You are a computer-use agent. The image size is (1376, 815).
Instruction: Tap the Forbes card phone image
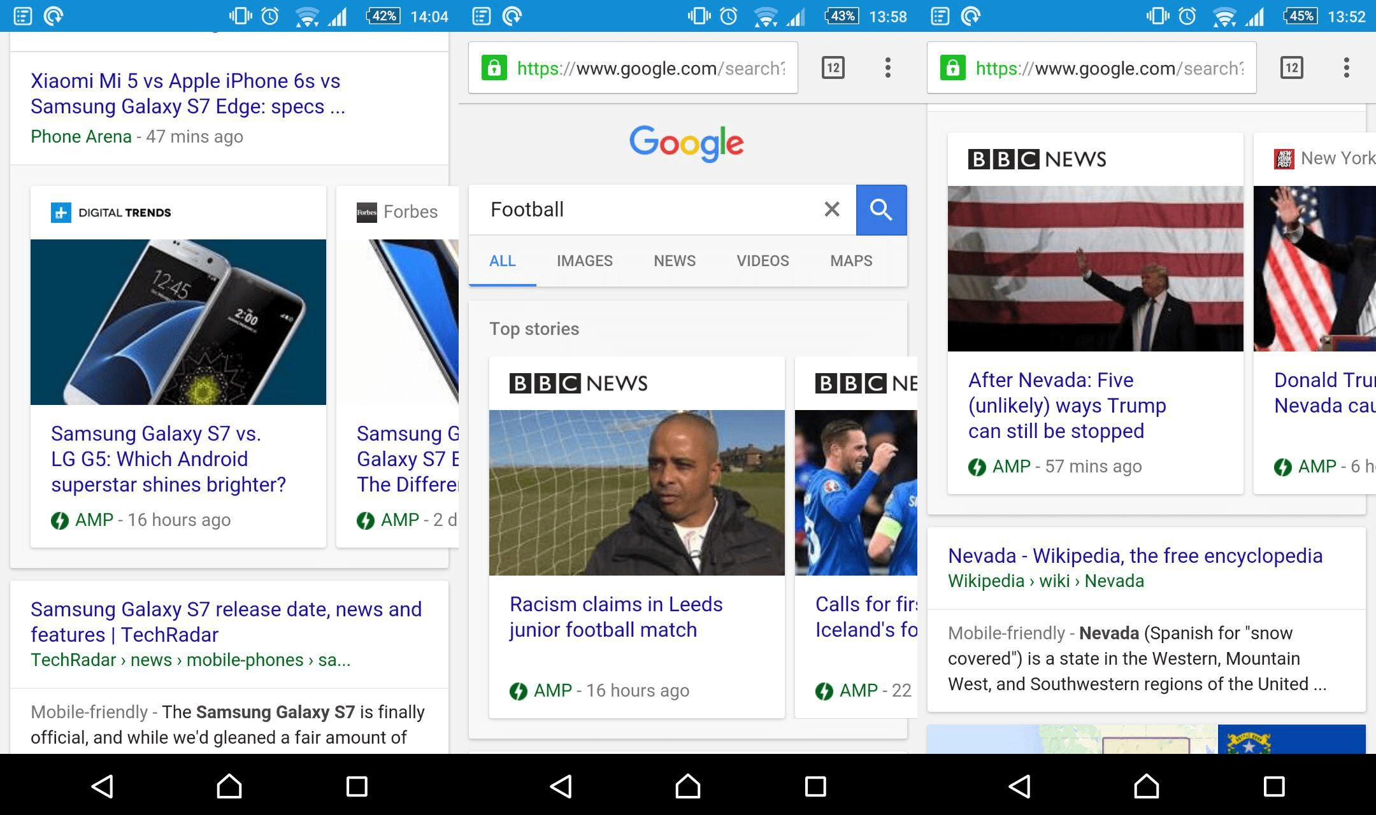(x=398, y=322)
